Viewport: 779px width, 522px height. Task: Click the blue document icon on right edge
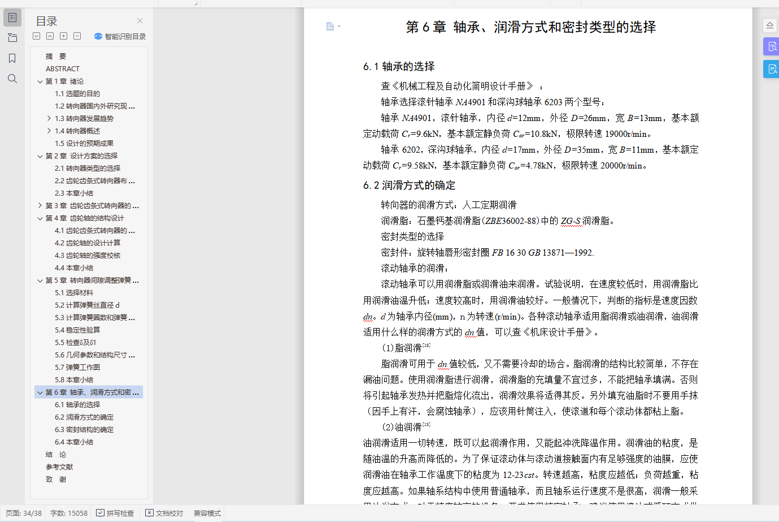(x=771, y=69)
